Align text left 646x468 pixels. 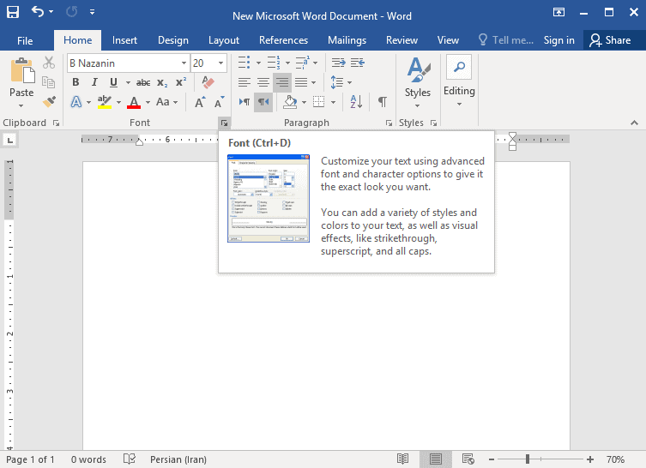[x=244, y=82]
